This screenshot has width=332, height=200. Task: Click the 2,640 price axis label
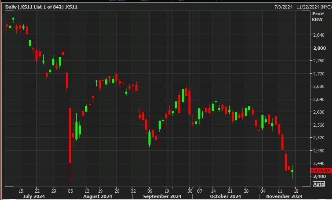click(319, 99)
